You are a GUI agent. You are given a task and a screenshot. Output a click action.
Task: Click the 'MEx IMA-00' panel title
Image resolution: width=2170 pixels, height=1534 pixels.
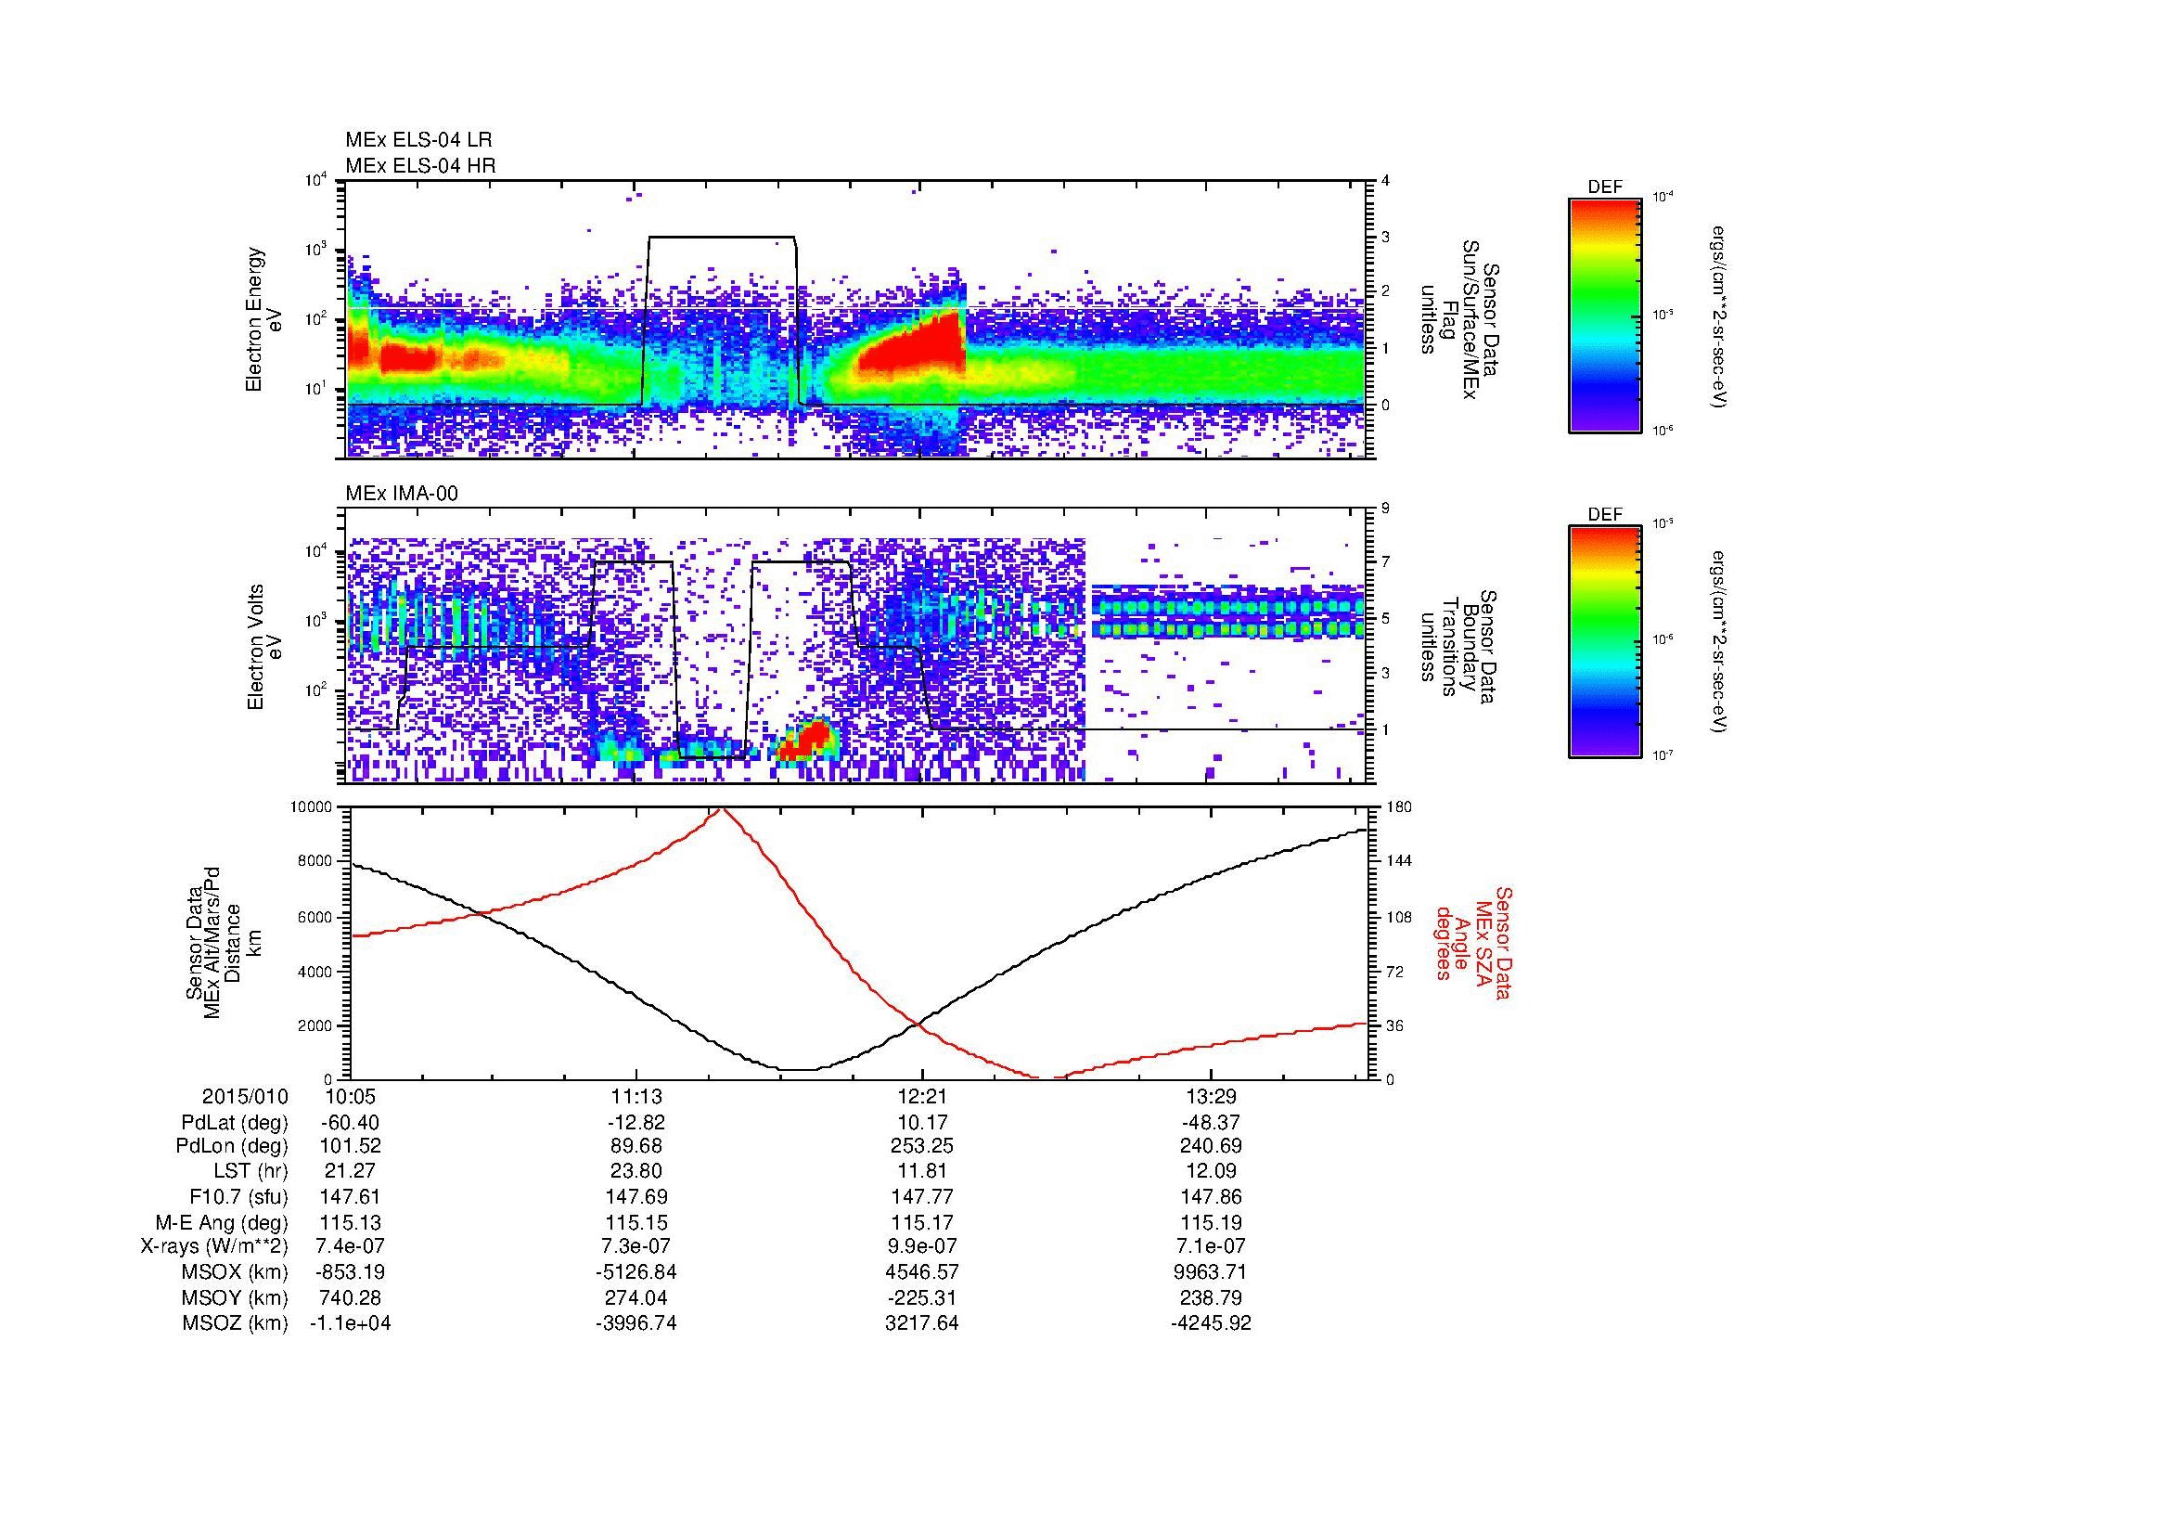[402, 494]
